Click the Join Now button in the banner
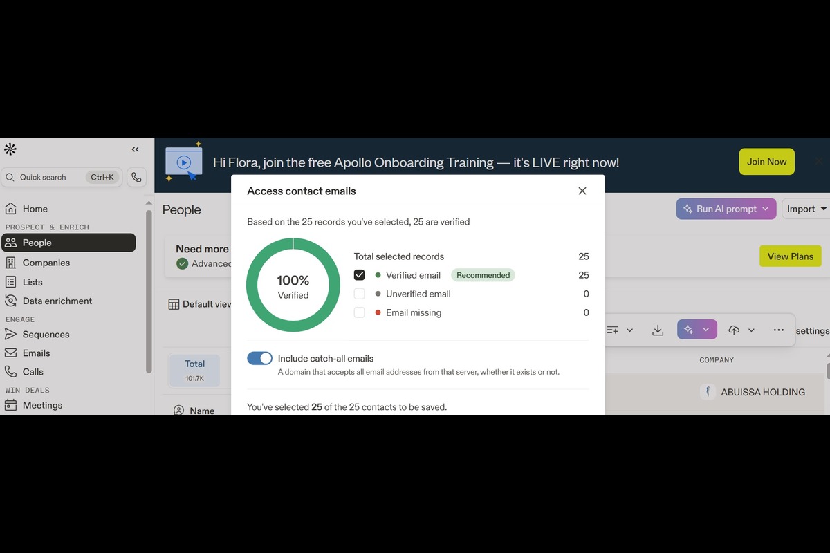830x553 pixels. [x=767, y=162]
